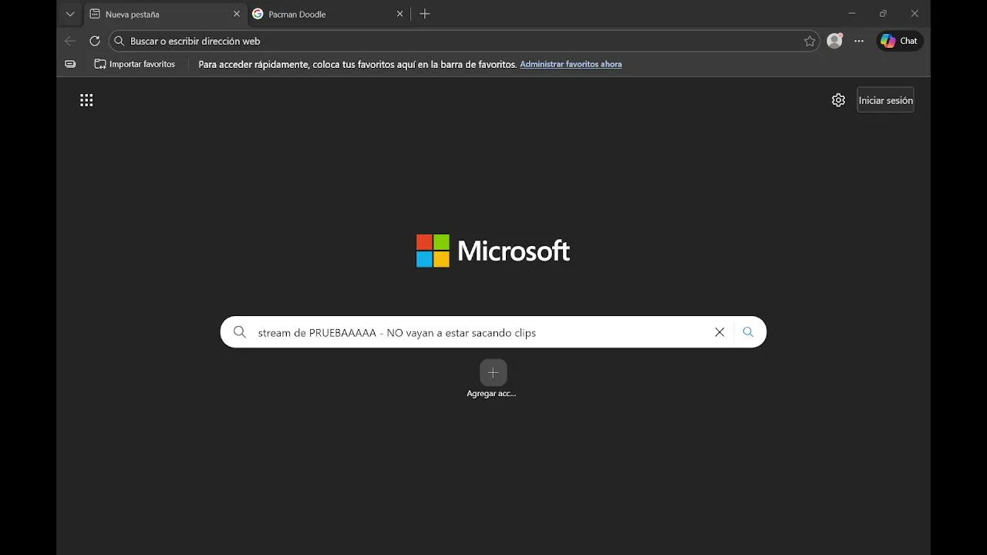
Task: Open the browser profile icon
Action: pos(834,41)
